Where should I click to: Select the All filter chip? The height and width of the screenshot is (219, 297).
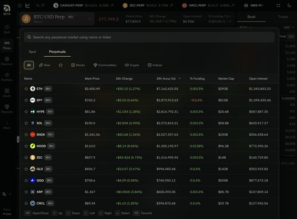[29, 65]
